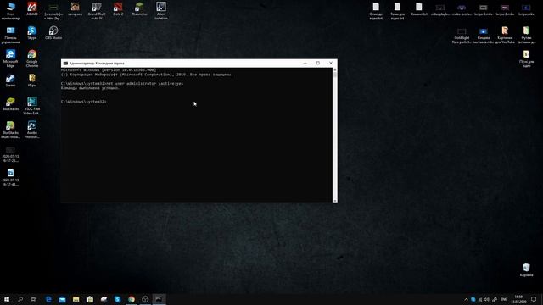The width and height of the screenshot is (543, 305).
Task: Open Панель управления desktop icon
Action: pos(10,35)
